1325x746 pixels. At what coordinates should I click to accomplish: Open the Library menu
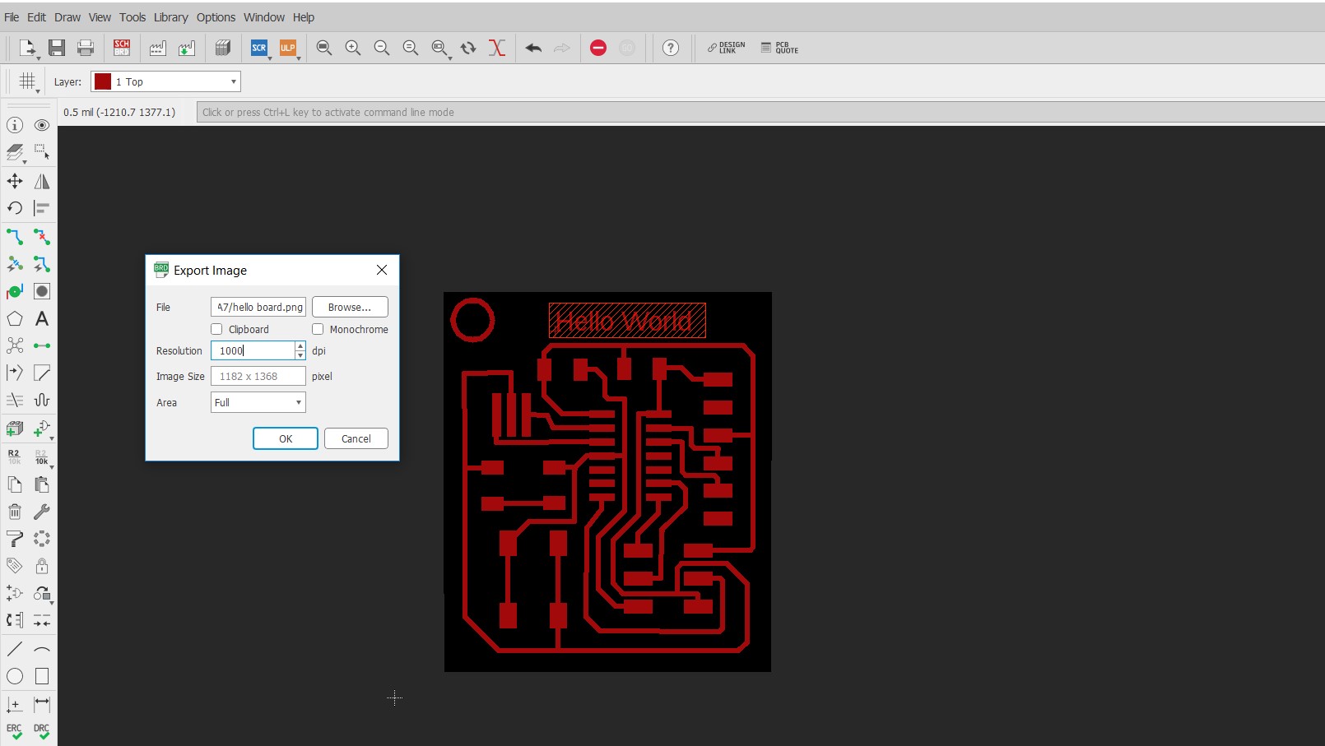(x=170, y=17)
